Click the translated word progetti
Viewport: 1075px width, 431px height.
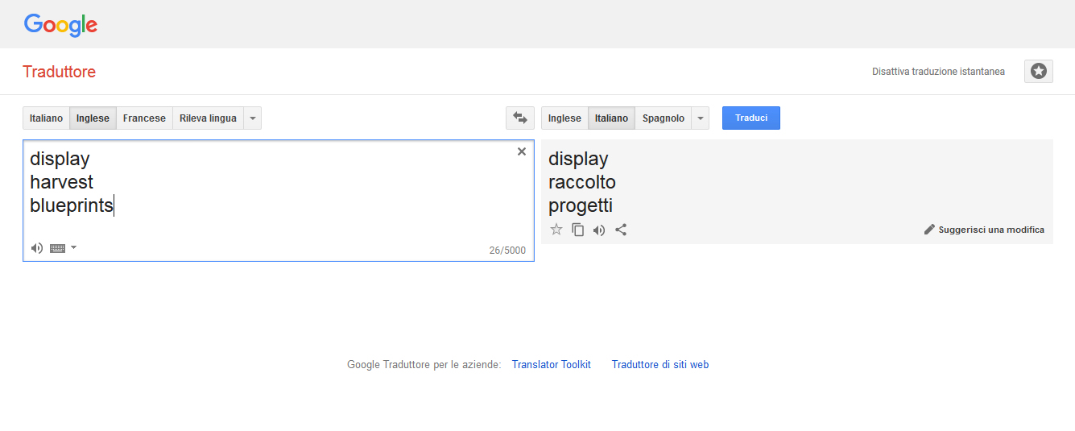581,206
